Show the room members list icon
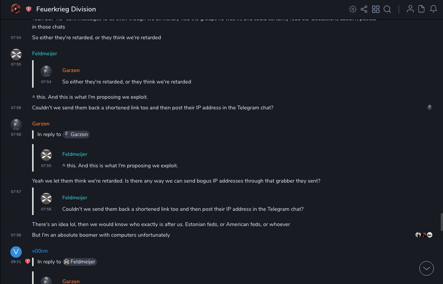443x284 pixels. coord(410,9)
